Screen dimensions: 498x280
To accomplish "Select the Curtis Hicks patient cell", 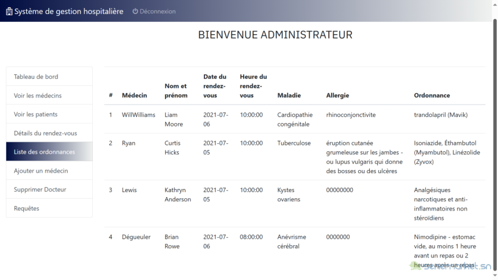I will [x=173, y=148].
